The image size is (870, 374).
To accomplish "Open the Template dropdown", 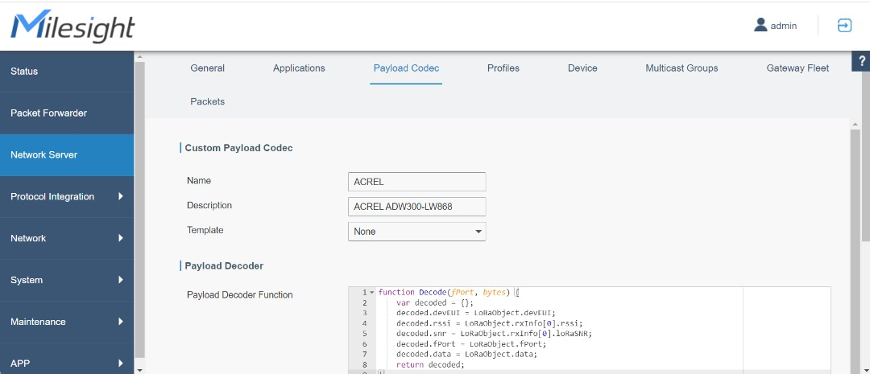I will (417, 232).
